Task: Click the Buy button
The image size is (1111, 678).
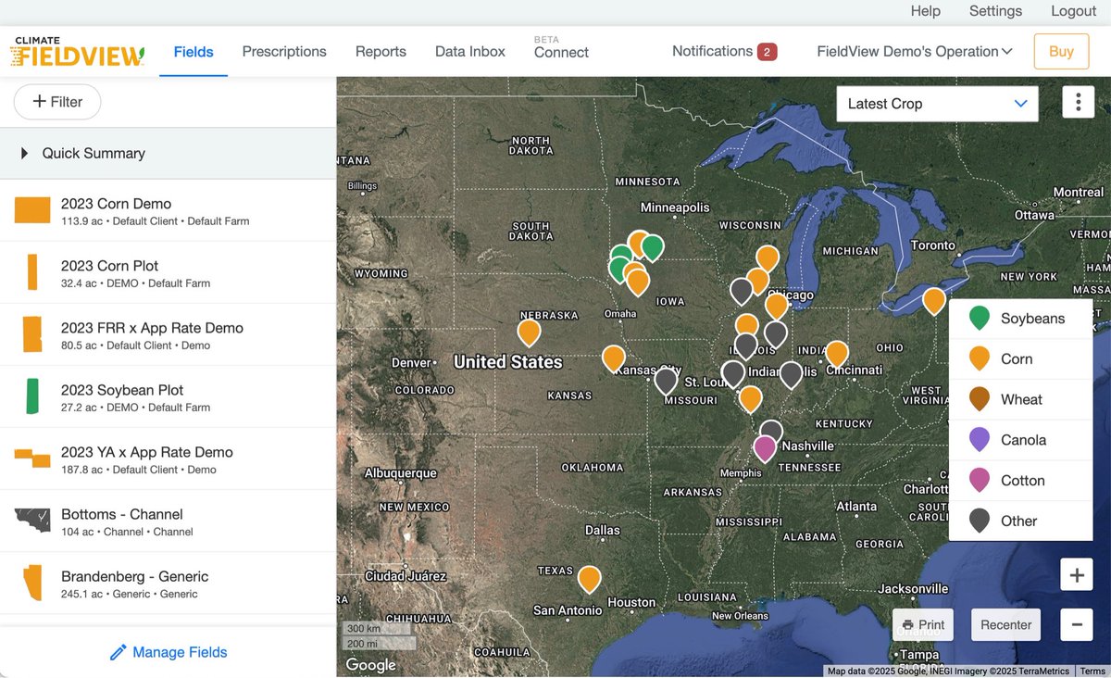Action: (1061, 52)
